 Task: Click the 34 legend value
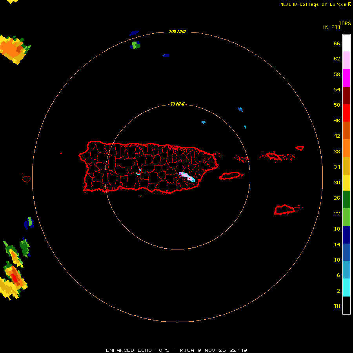pyautogui.click(x=337, y=167)
